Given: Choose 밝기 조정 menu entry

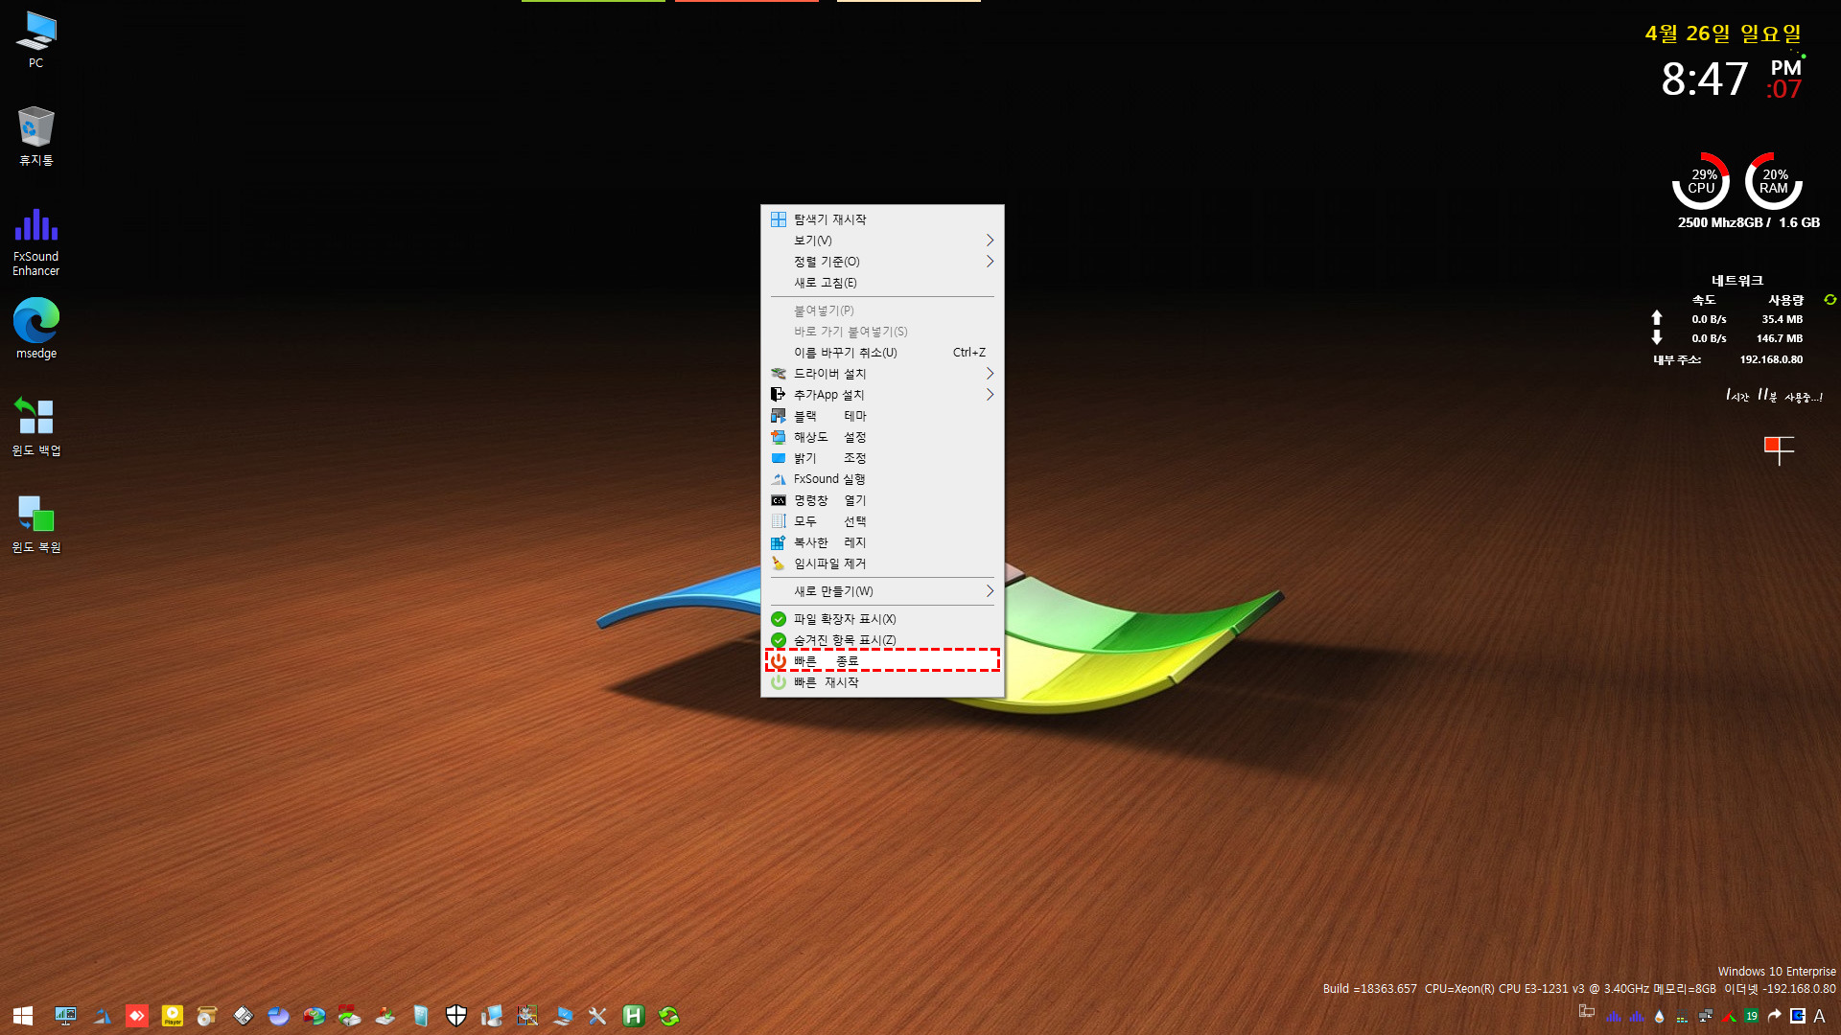Looking at the screenshot, I should (x=882, y=458).
